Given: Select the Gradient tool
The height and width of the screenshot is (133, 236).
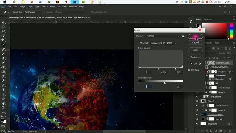Looking at the screenshot, I should 3,72.
